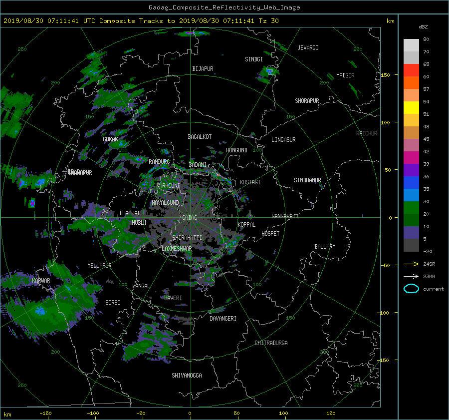Click the DAVANGERI city label
This screenshot has width=449, height=420.
tap(223, 319)
